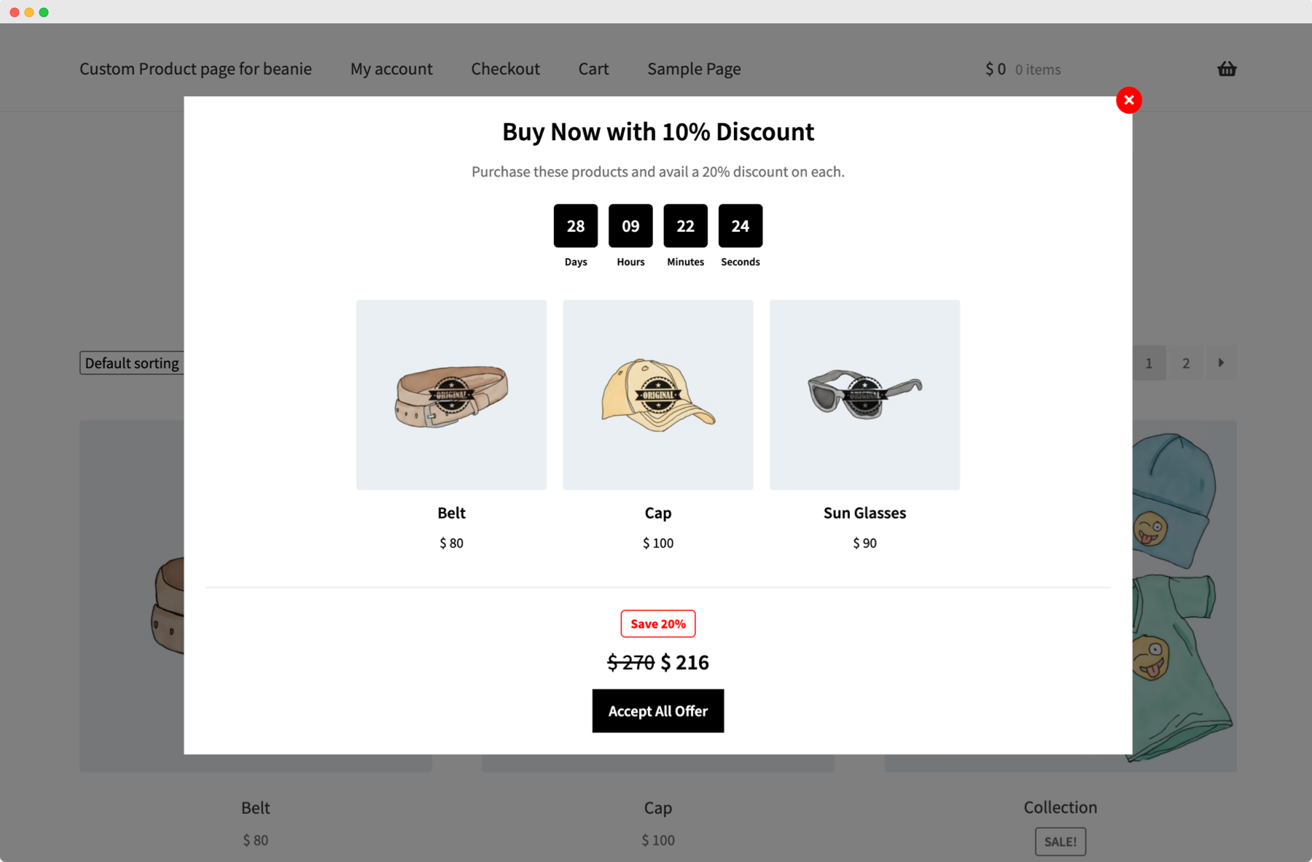The height and width of the screenshot is (862, 1312).
Task: Click the Sun Glasses product image
Action: (864, 395)
